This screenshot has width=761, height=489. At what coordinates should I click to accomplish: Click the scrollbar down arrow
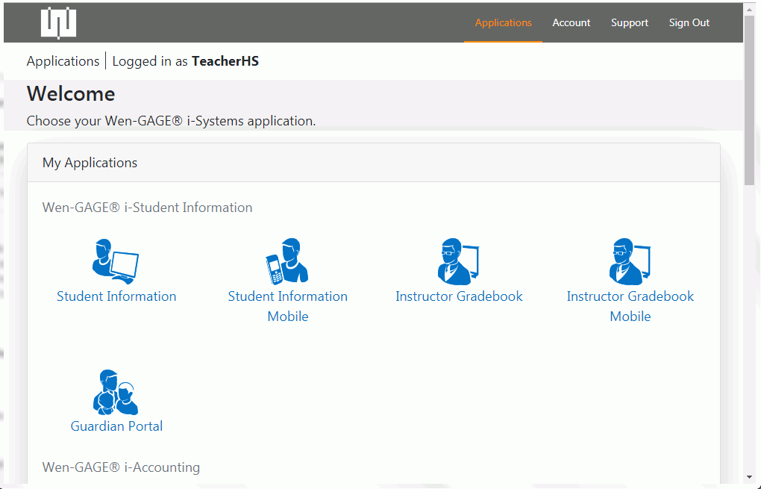750,477
